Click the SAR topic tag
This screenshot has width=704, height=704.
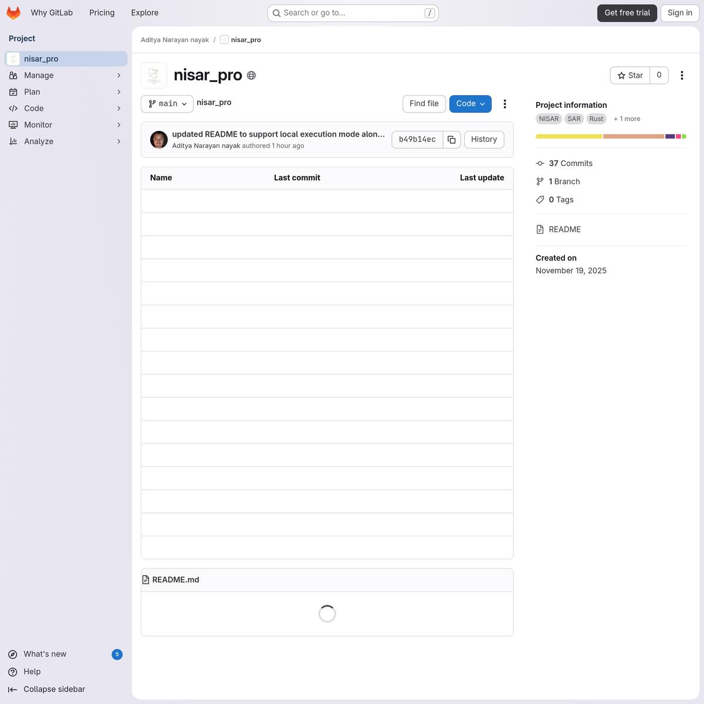point(574,119)
